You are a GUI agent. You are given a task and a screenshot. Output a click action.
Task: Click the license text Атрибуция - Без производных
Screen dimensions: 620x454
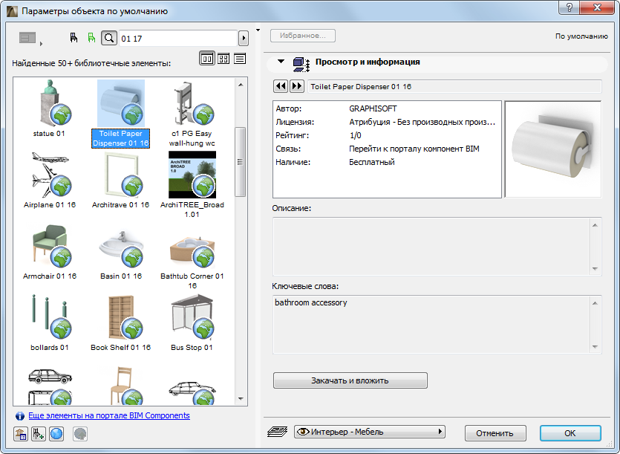[x=422, y=122]
